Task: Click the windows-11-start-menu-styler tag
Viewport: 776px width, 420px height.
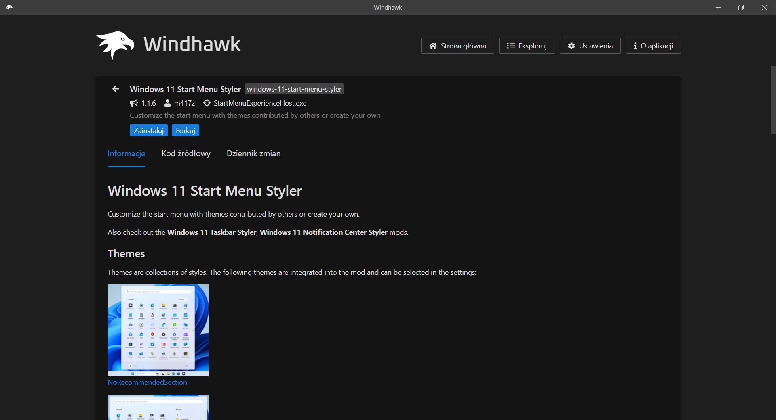Action: point(294,89)
